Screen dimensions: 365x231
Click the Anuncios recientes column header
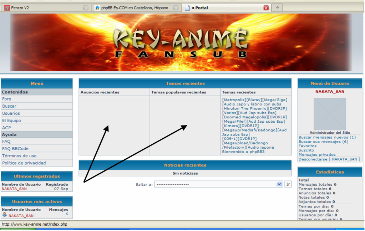pyautogui.click(x=100, y=92)
